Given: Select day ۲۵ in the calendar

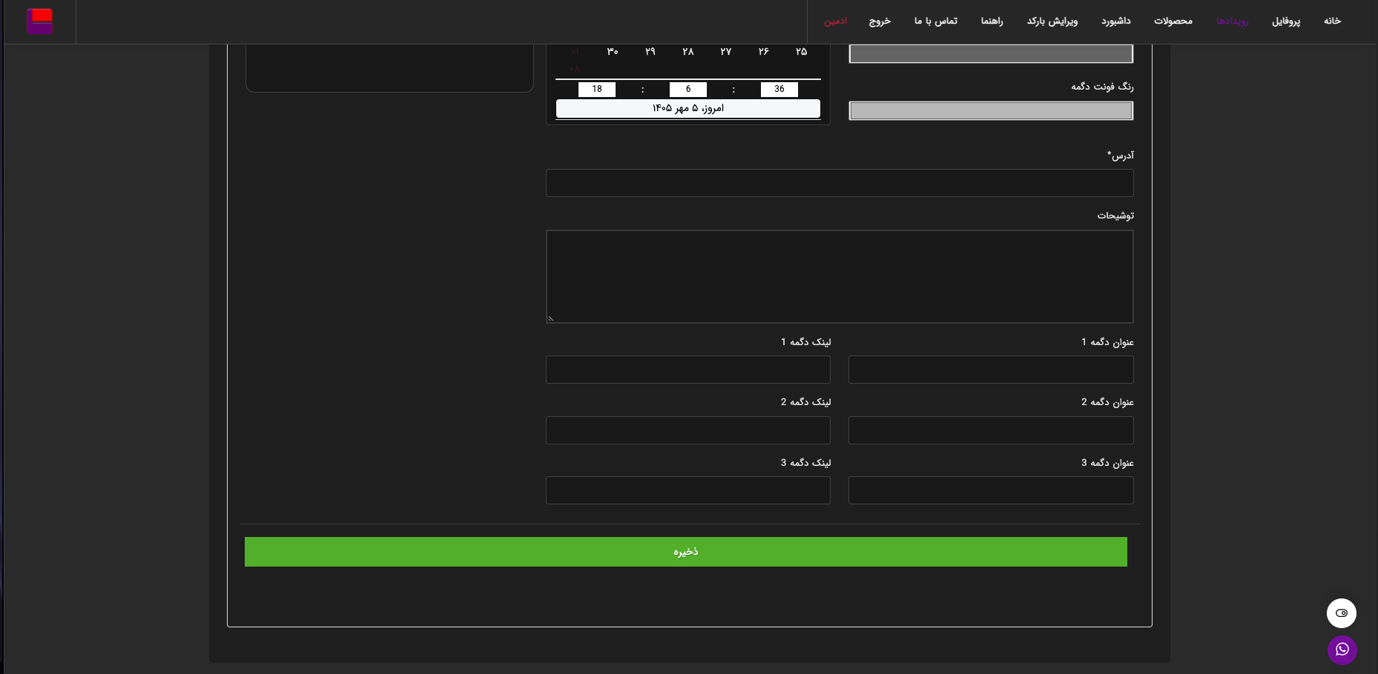Looking at the screenshot, I should (x=801, y=52).
